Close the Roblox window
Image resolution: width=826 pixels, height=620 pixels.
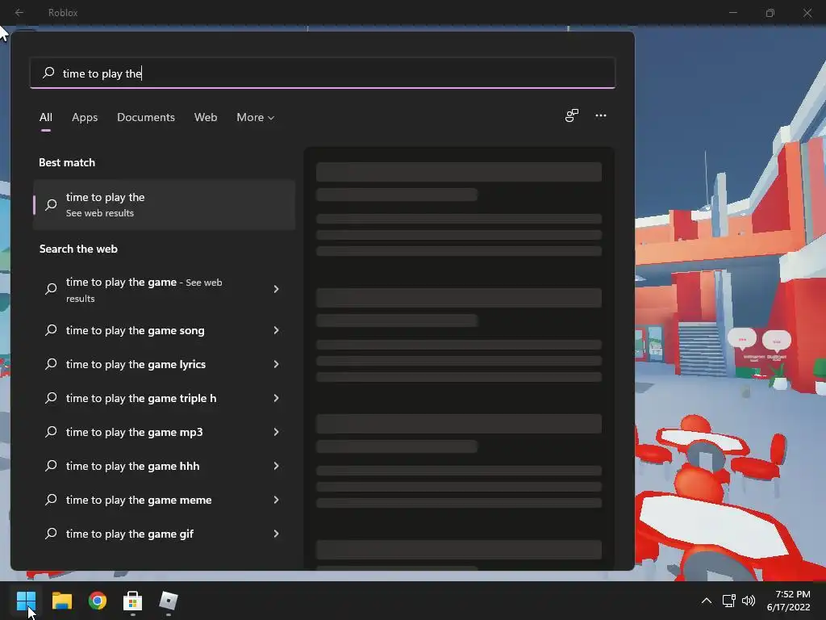click(807, 12)
